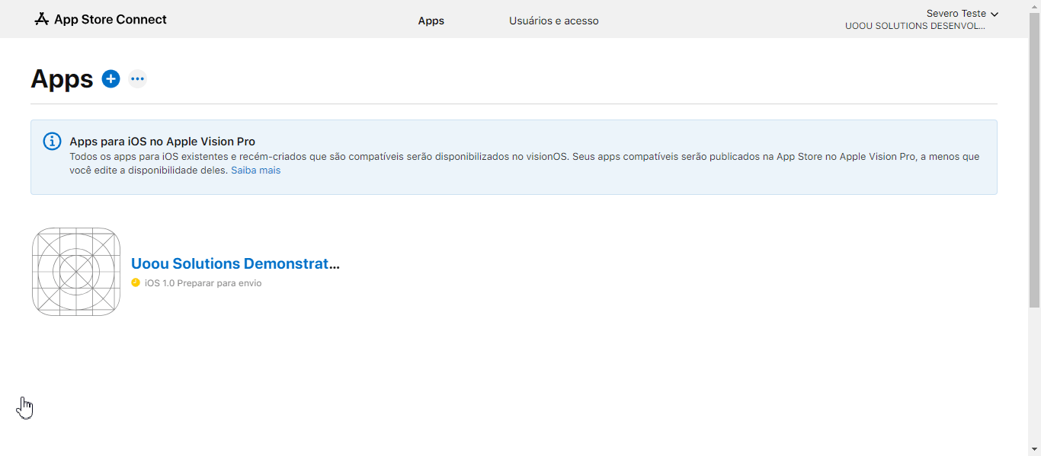The height and width of the screenshot is (456, 1041).
Task: Click iOS 1.0 Preparar para envio status
Action: 203,283
